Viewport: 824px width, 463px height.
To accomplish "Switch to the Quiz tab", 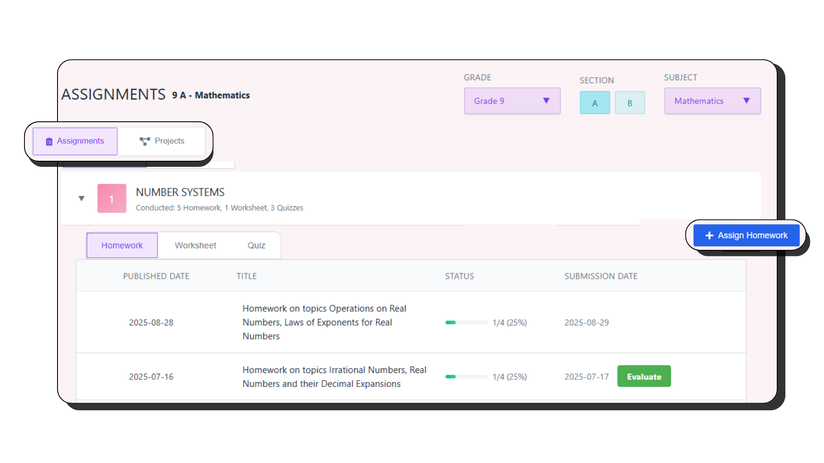I will pos(256,246).
